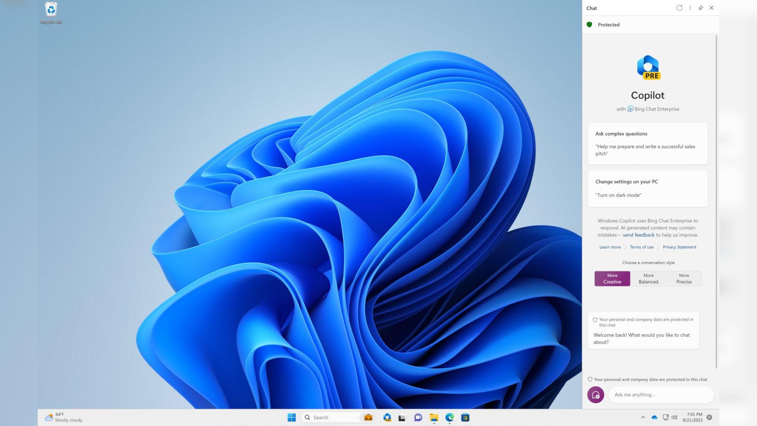The width and height of the screenshot is (757, 426).
Task: Choose More Precise conversation style
Action: tap(684, 279)
